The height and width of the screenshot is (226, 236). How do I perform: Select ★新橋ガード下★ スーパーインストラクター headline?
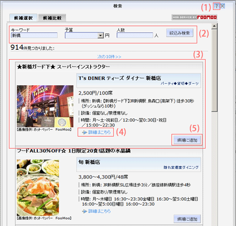click(63, 66)
